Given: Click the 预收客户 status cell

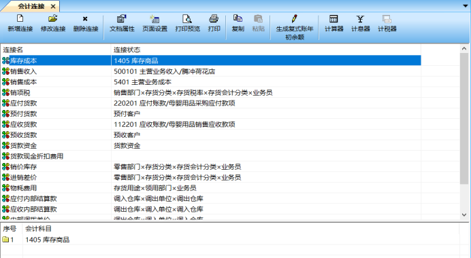Looking at the screenshot, I should (266, 135).
